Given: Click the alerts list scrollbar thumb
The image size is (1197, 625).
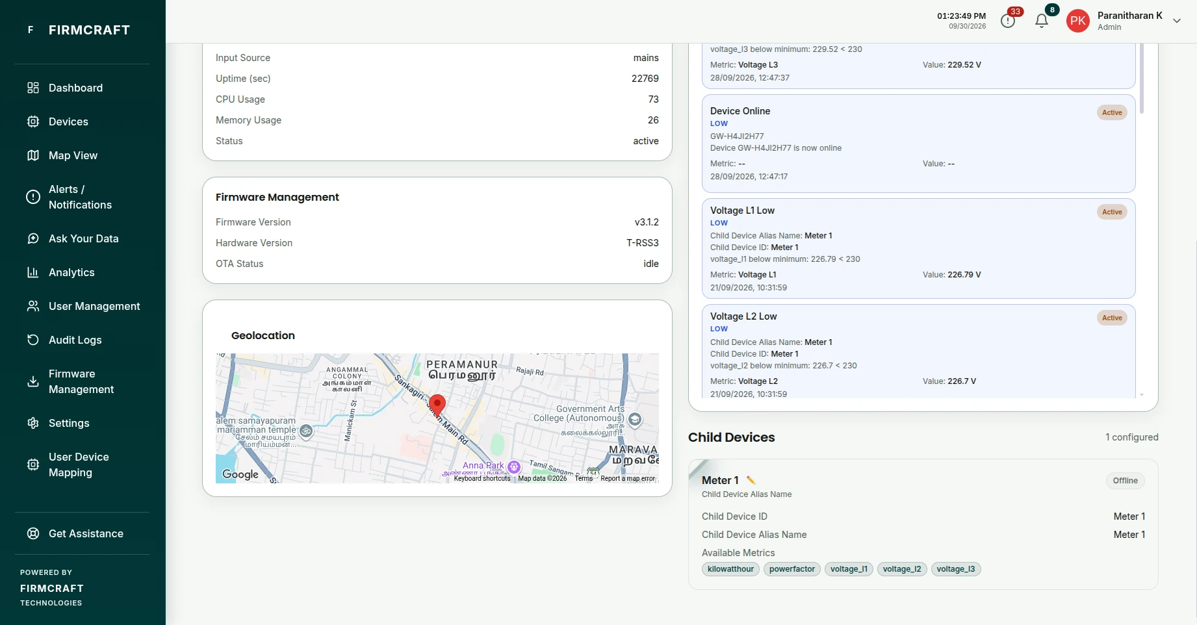Looking at the screenshot, I should (1142, 78).
